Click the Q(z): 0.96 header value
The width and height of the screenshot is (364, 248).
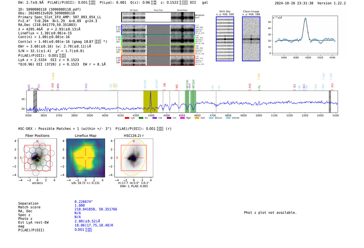144,3
